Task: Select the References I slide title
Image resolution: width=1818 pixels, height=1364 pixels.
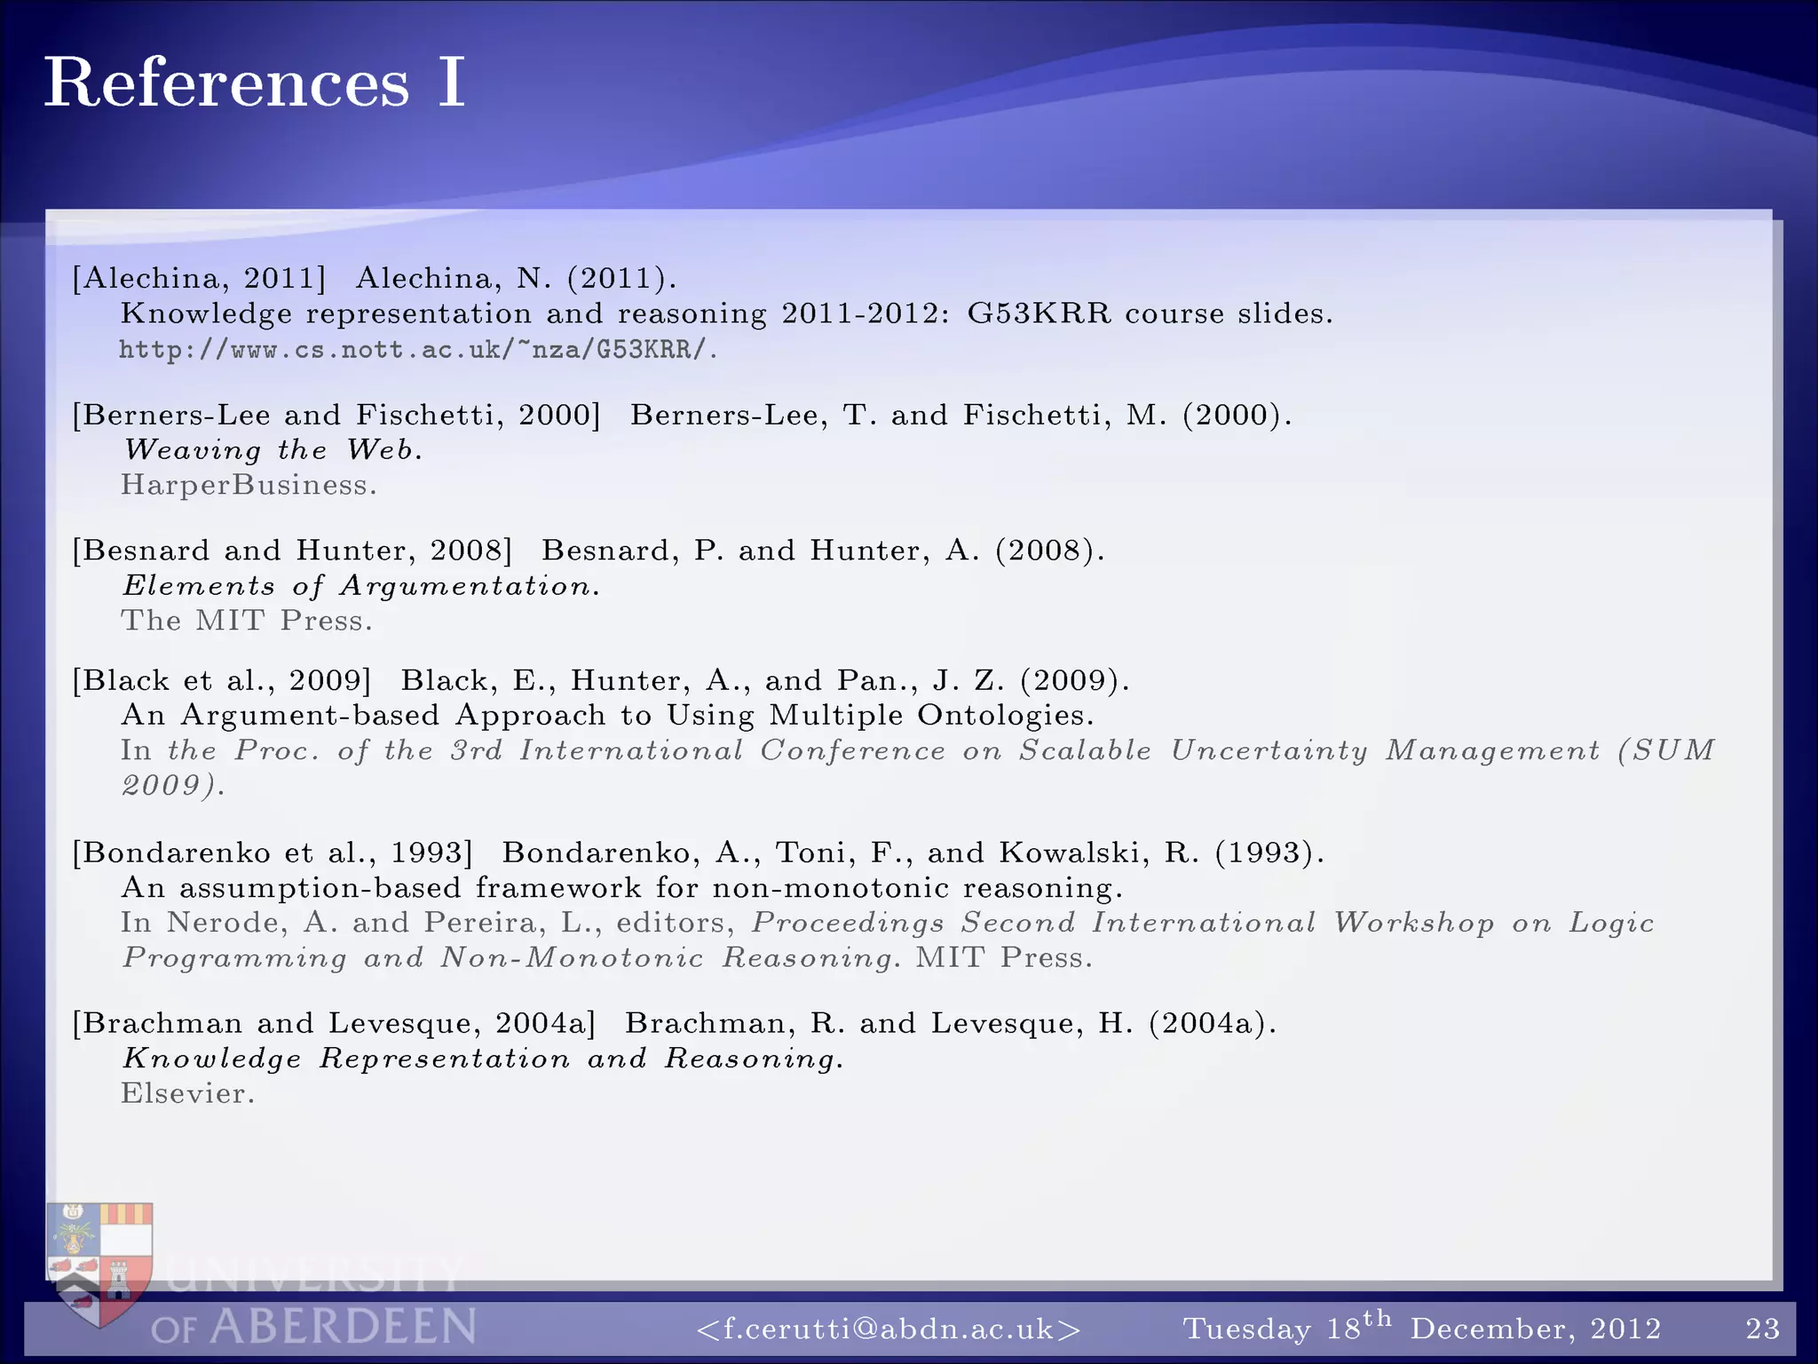Action: pyautogui.click(x=255, y=83)
